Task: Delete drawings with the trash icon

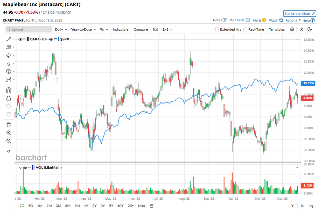Action: pyautogui.click(x=9, y=125)
